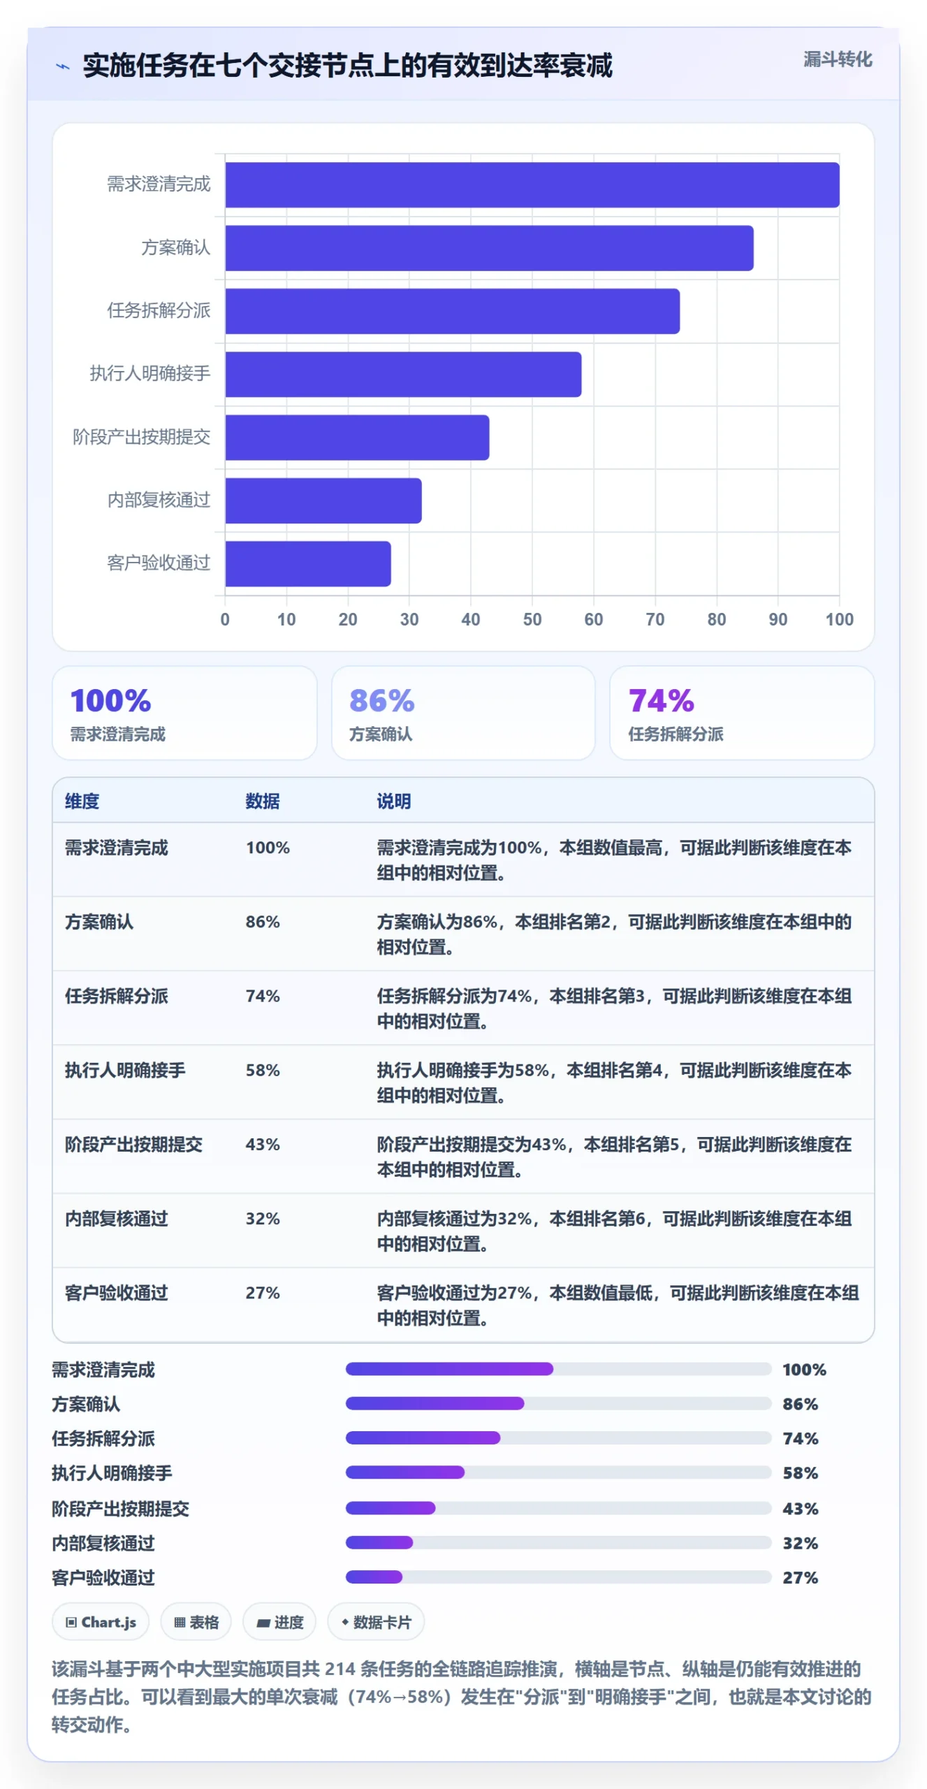
Task: Open the 86% 方案确认 data card
Action: [463, 713]
